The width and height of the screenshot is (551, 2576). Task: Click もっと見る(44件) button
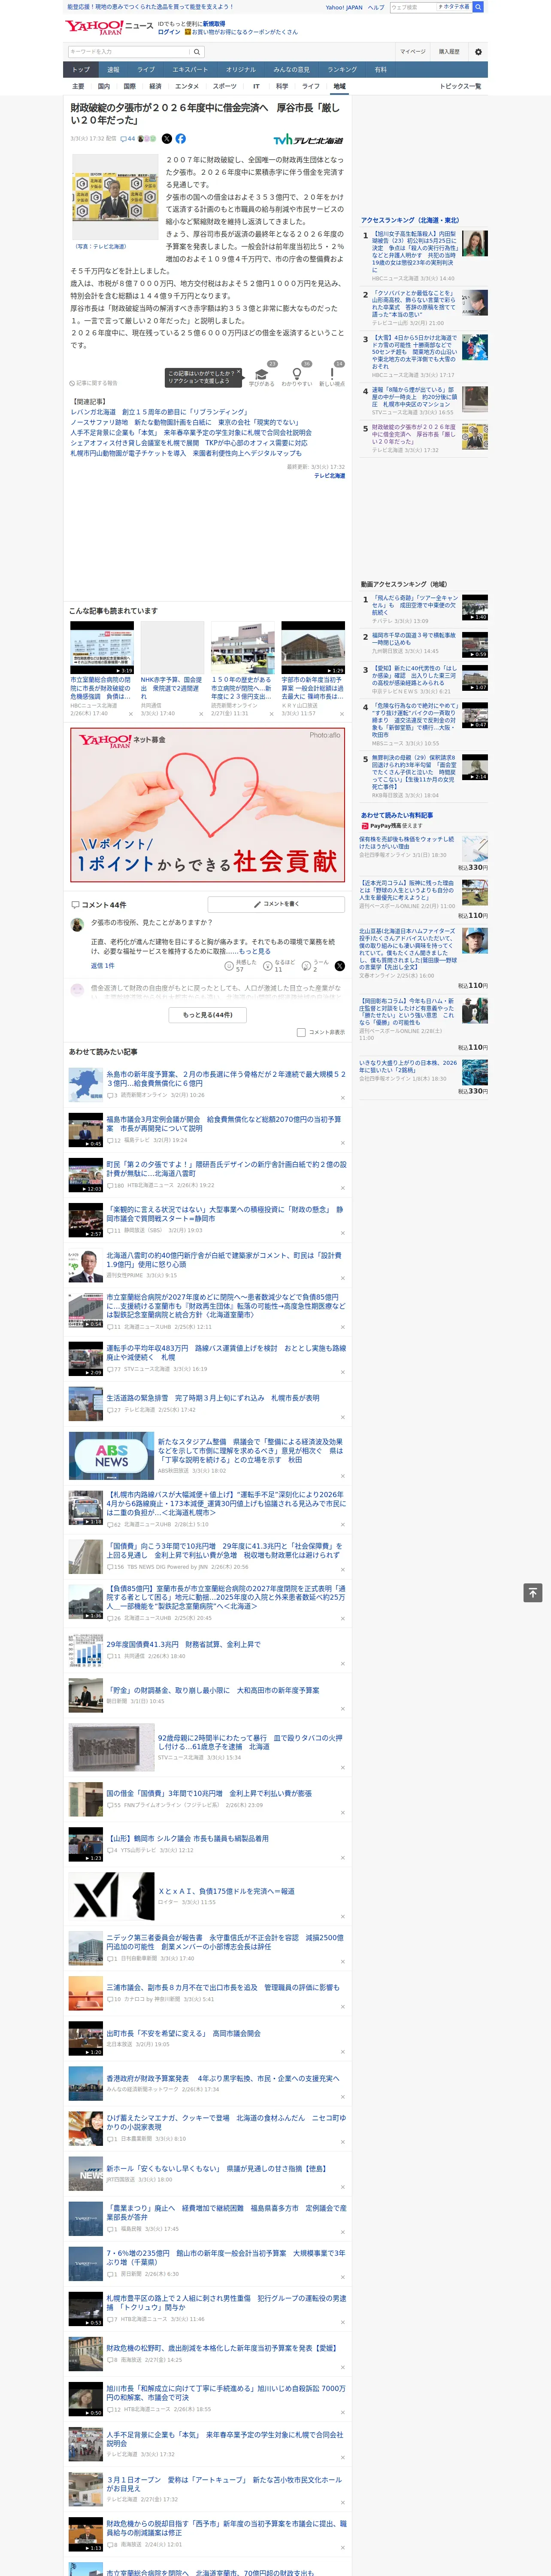[x=207, y=1014]
